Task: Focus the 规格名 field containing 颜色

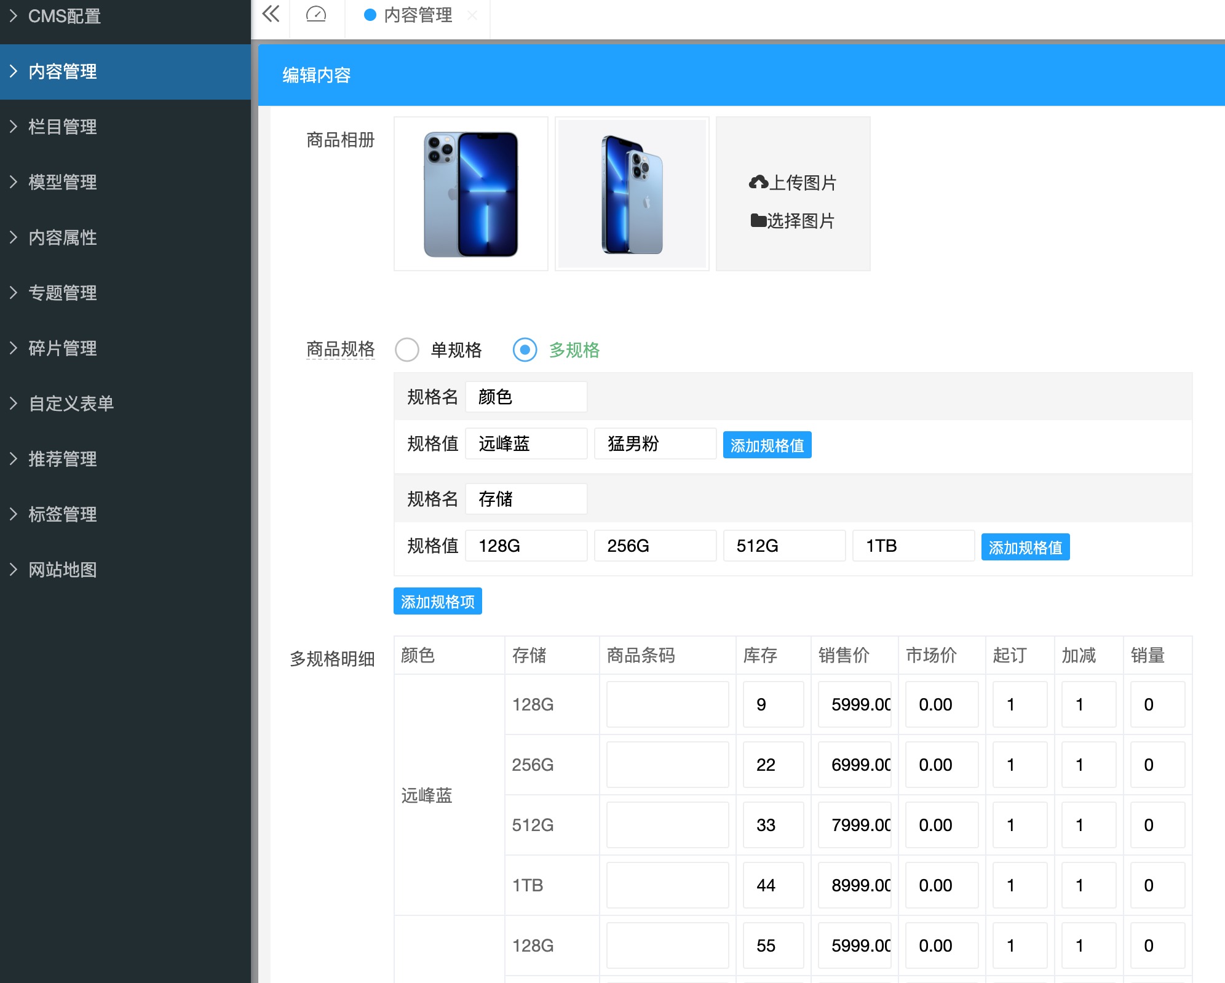Action: (526, 397)
